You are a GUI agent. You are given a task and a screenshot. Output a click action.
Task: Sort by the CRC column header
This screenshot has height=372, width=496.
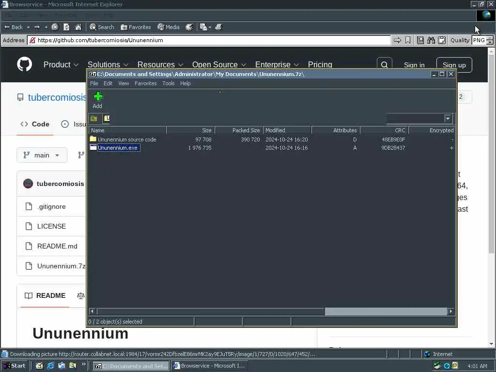click(384, 130)
